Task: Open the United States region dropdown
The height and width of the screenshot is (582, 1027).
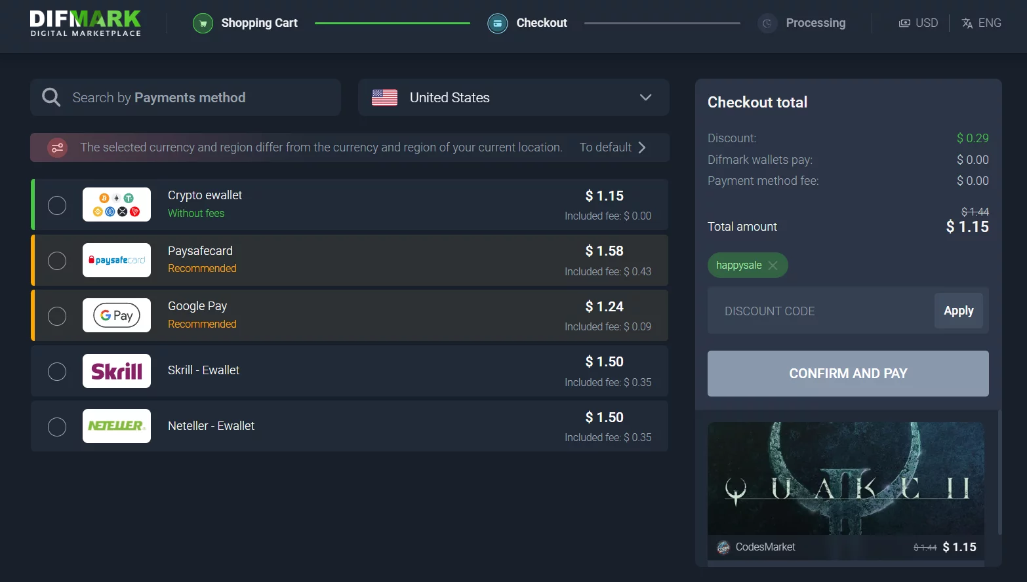Action: point(513,98)
